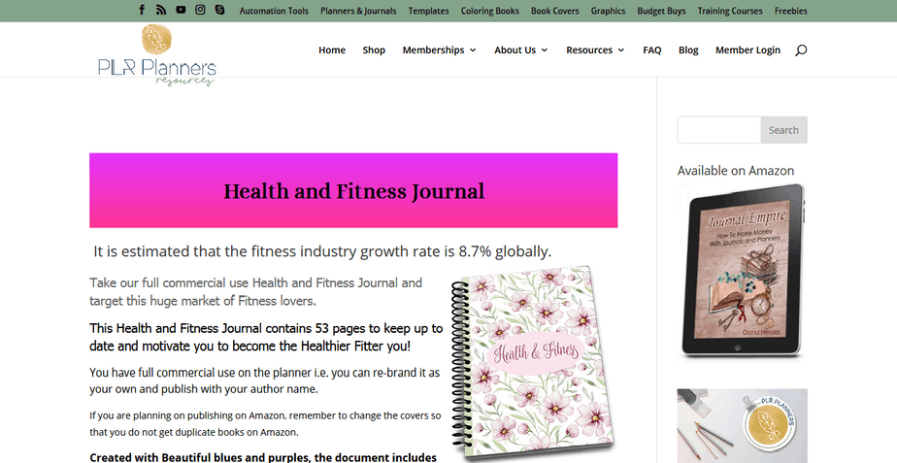This screenshot has width=897, height=463.
Task: Click the sidebar Search button
Action: (x=783, y=130)
